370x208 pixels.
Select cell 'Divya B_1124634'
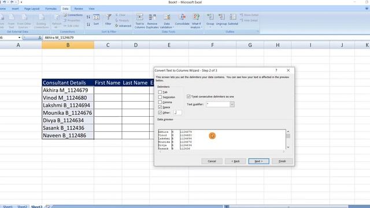[68, 120]
